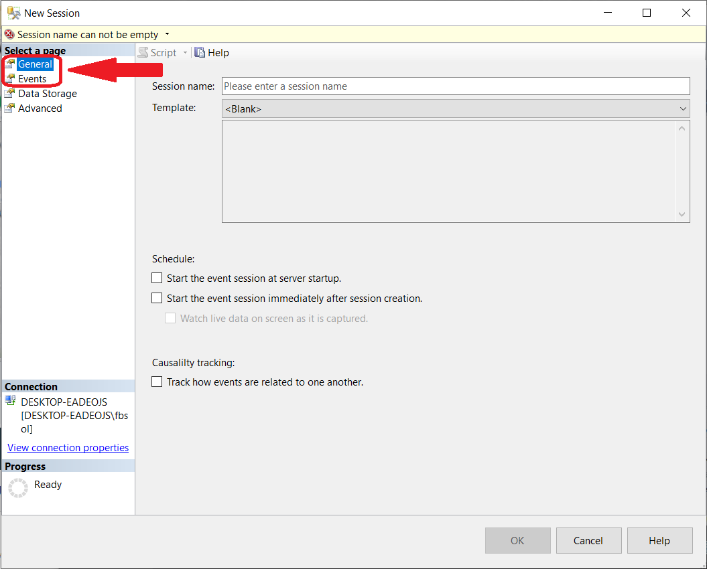Toggle watch live data on screen checkbox
The image size is (707, 569).
click(170, 318)
